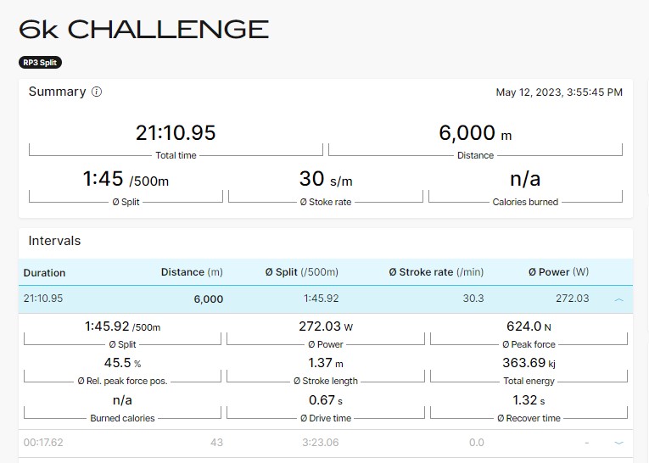Click the Ø Stroke rate column header

(436, 272)
